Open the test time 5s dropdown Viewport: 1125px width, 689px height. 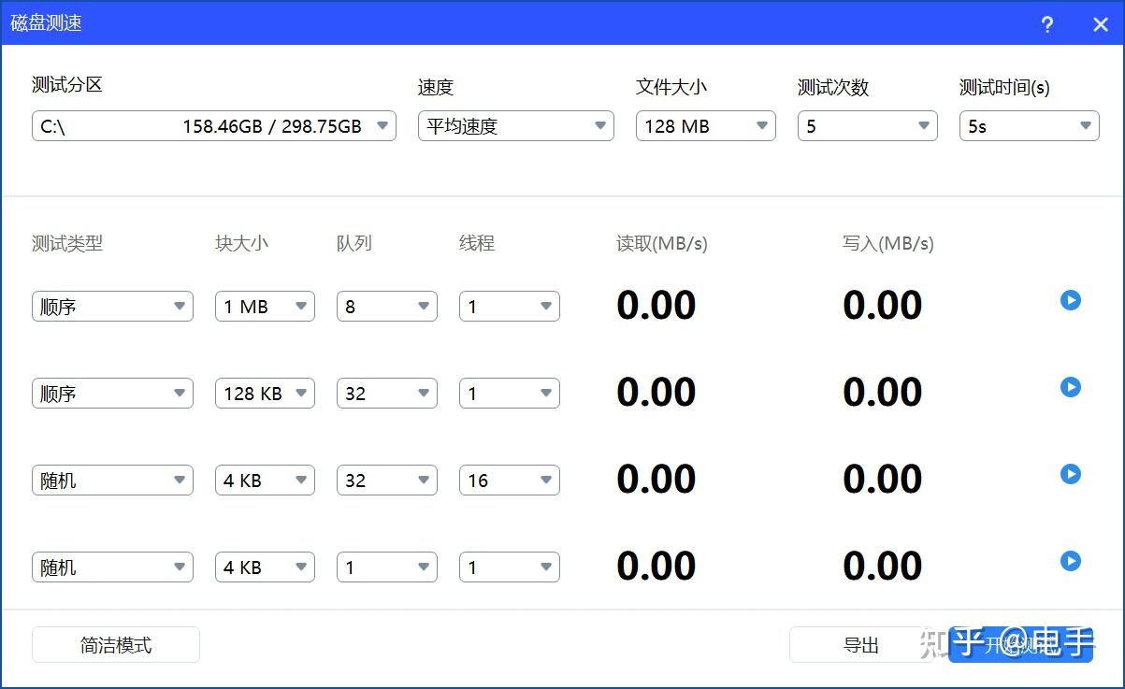click(x=1029, y=125)
